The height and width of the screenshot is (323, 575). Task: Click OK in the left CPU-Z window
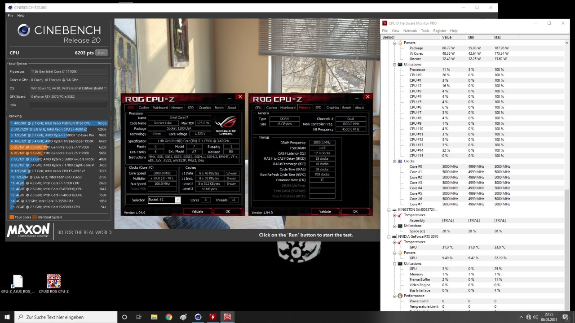[x=228, y=211]
